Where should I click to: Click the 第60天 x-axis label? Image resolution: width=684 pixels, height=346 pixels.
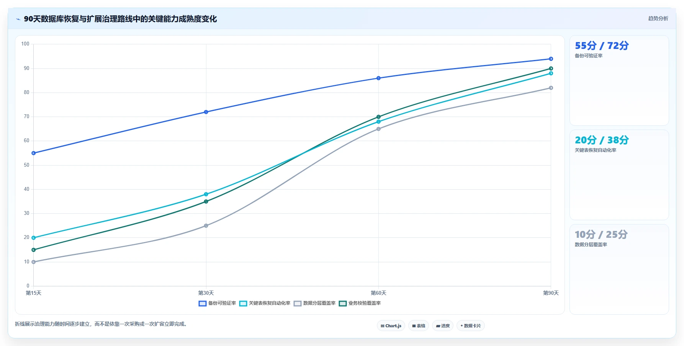pos(378,293)
